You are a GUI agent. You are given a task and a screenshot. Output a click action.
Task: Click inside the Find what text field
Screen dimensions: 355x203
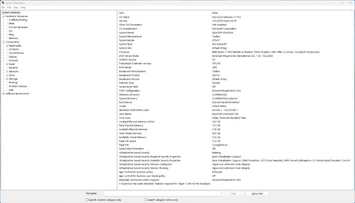click(162, 193)
